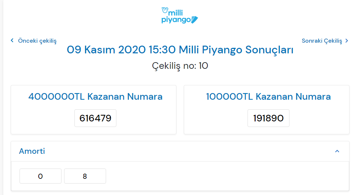351x195 pixels.
Task: Click the small emblem above the logo text
Action: tap(164, 9)
